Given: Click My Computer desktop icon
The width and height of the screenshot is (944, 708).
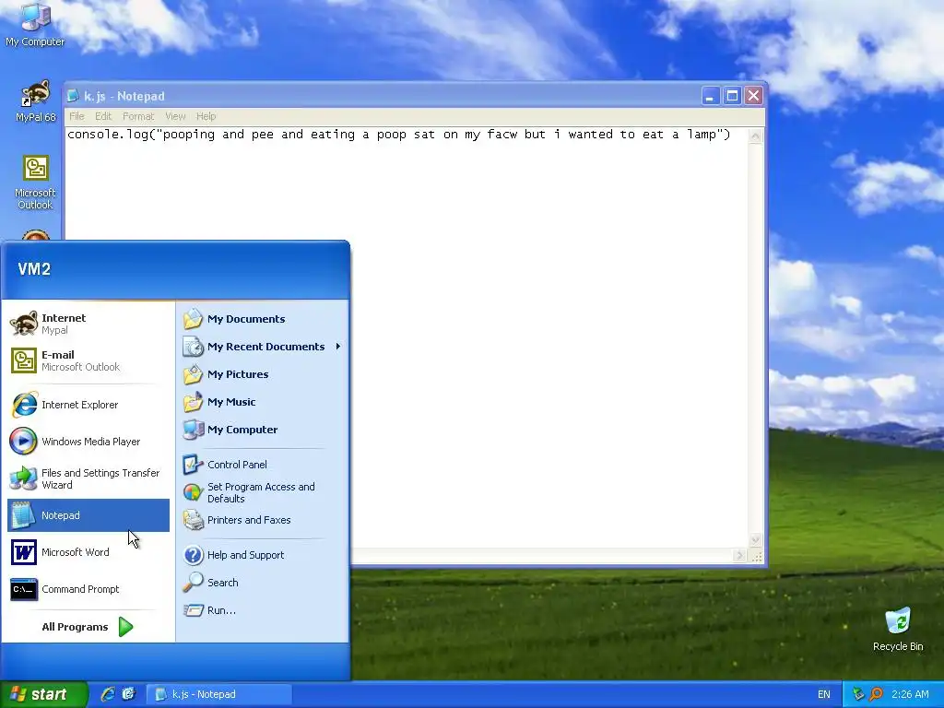Looking at the screenshot, I should (35, 24).
